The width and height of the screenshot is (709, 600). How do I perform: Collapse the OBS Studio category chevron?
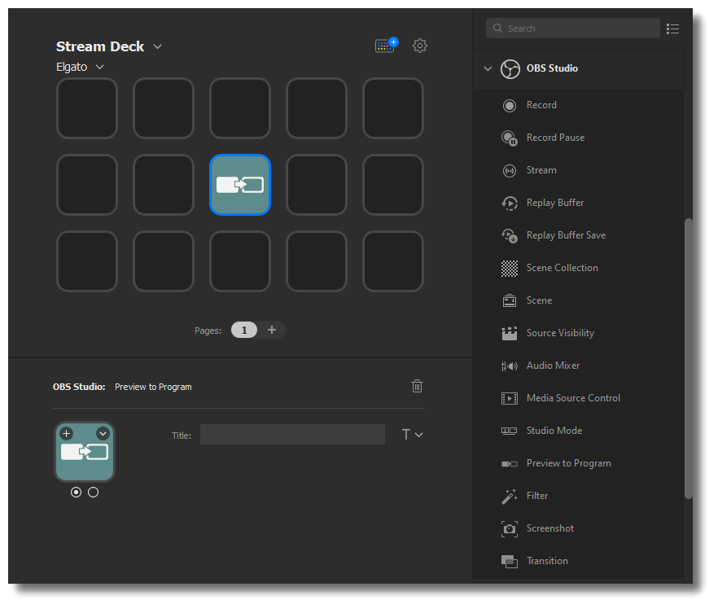[x=488, y=68]
